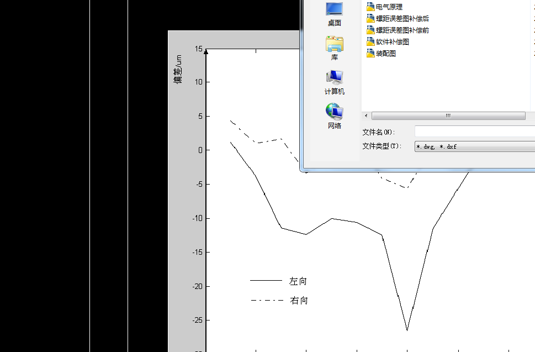Image resolution: width=535 pixels, height=352 pixels.
Task: Click the -10 y-axis tick label
Action: 197,218
